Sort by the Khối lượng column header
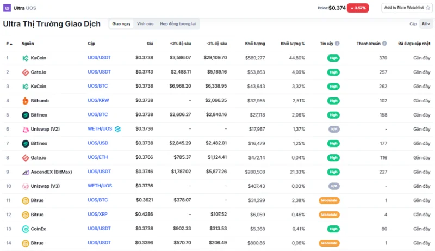The height and width of the screenshot is (251, 435). [x=255, y=44]
